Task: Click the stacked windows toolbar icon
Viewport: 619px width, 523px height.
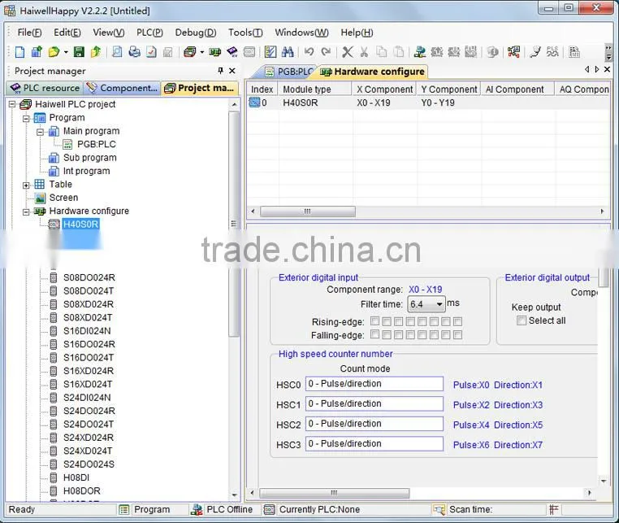Action: (x=190, y=52)
